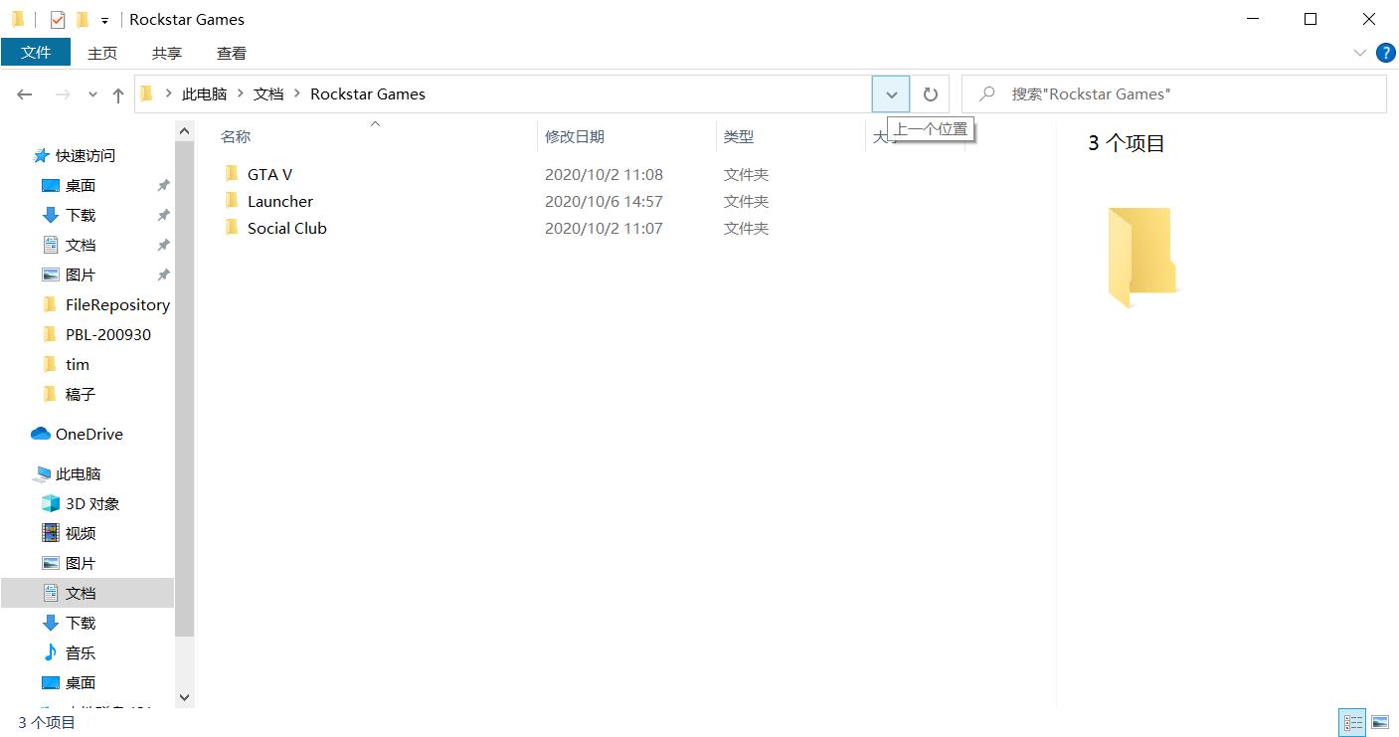Select the highlighted 文档 item under 此电脑
1399x737 pixels.
coord(87,594)
